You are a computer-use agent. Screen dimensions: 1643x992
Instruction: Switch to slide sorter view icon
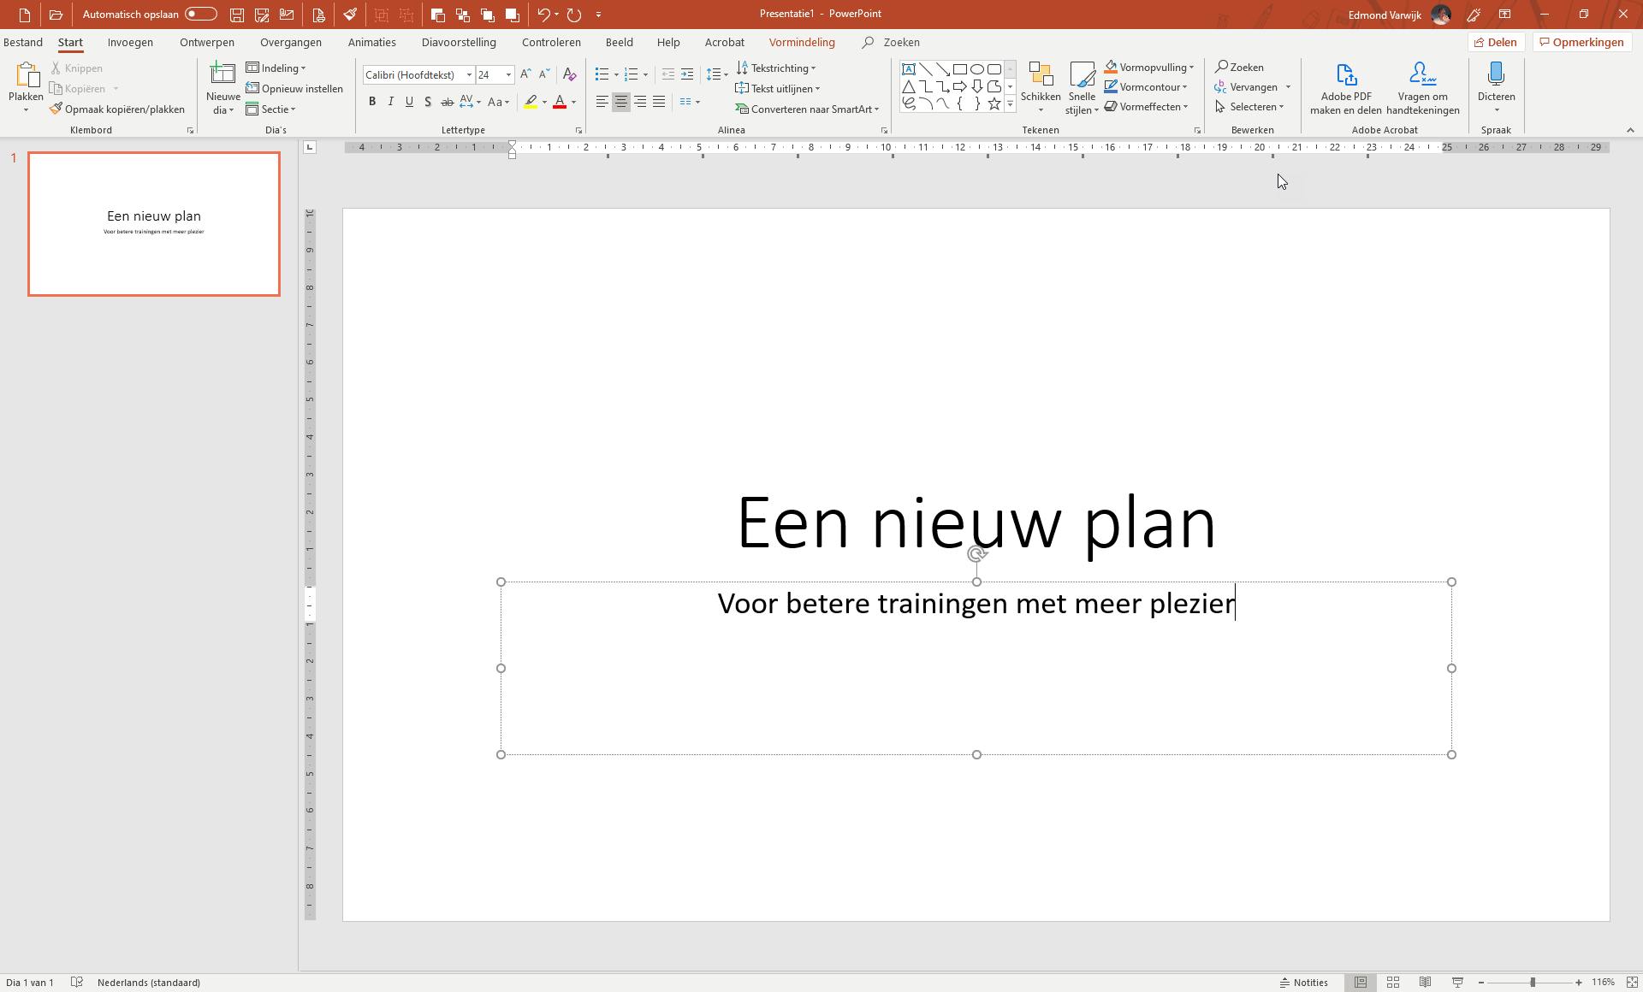click(1393, 983)
